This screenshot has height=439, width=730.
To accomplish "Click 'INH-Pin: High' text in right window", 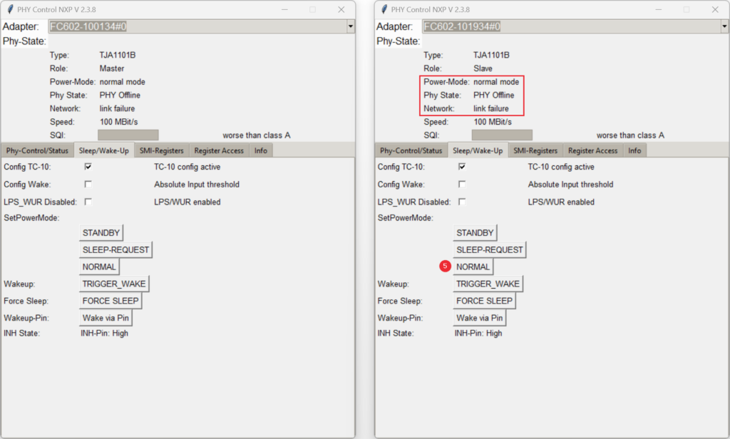I will coord(478,334).
